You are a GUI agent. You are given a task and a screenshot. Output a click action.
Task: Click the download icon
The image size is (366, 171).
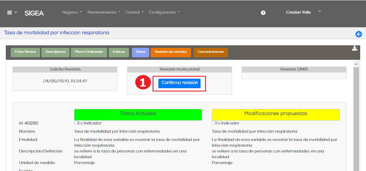coord(354,48)
